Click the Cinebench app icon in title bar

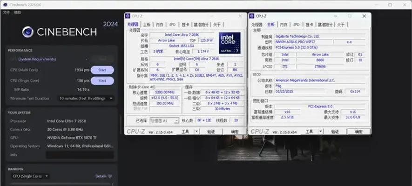[x=5, y=5]
